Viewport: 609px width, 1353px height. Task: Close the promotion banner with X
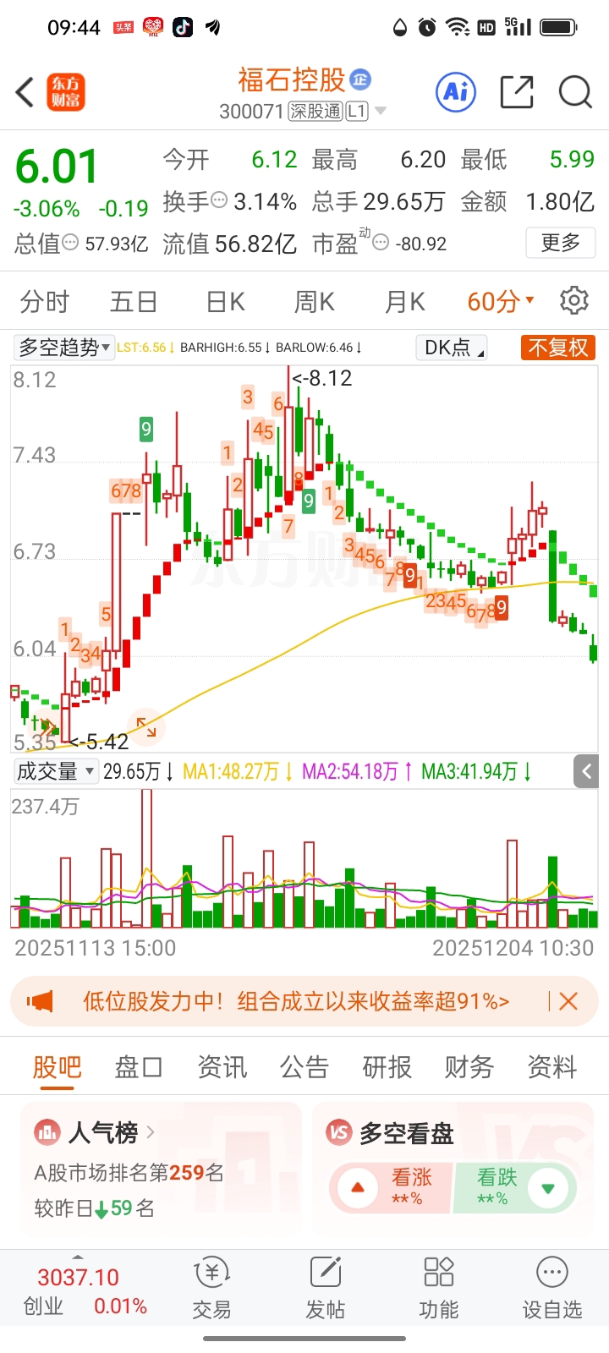point(568,1001)
